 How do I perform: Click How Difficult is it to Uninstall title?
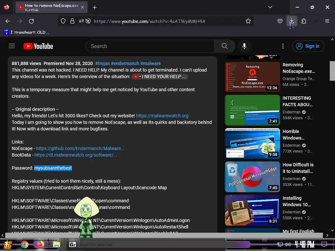[x=298, y=168]
